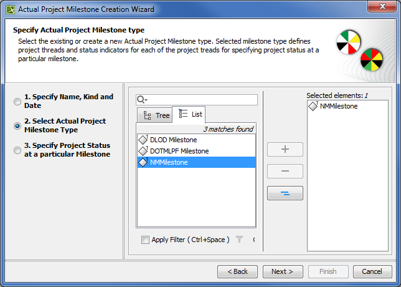
Task: Proceed with the Next button
Action: click(x=282, y=271)
